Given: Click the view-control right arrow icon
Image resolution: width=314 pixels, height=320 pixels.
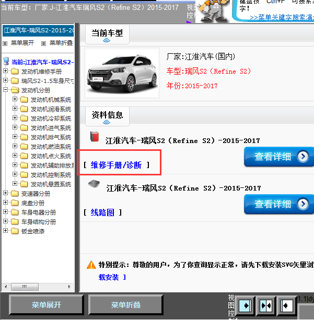Looking at the screenshot, I should [245, 305].
